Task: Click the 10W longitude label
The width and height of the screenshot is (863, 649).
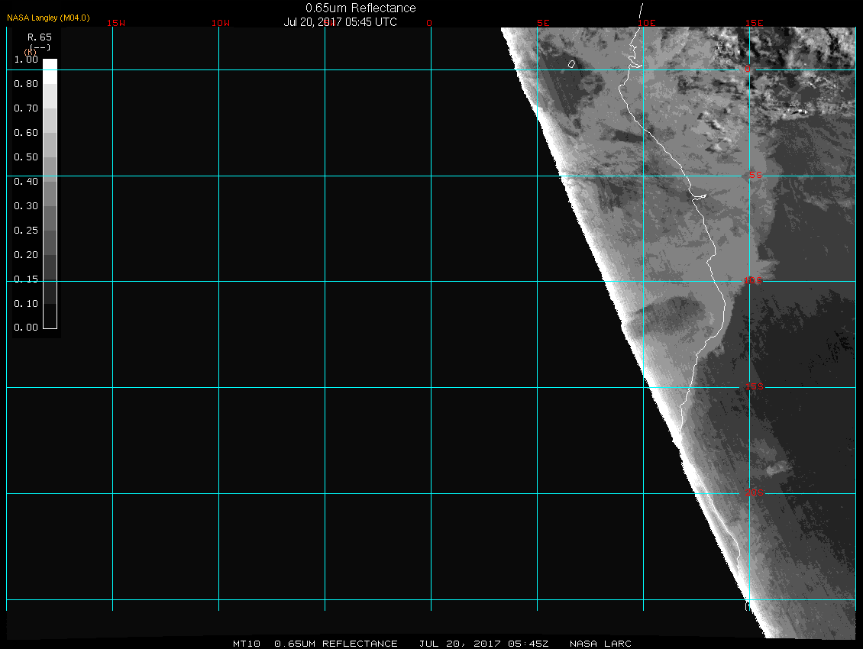Action: (x=220, y=23)
